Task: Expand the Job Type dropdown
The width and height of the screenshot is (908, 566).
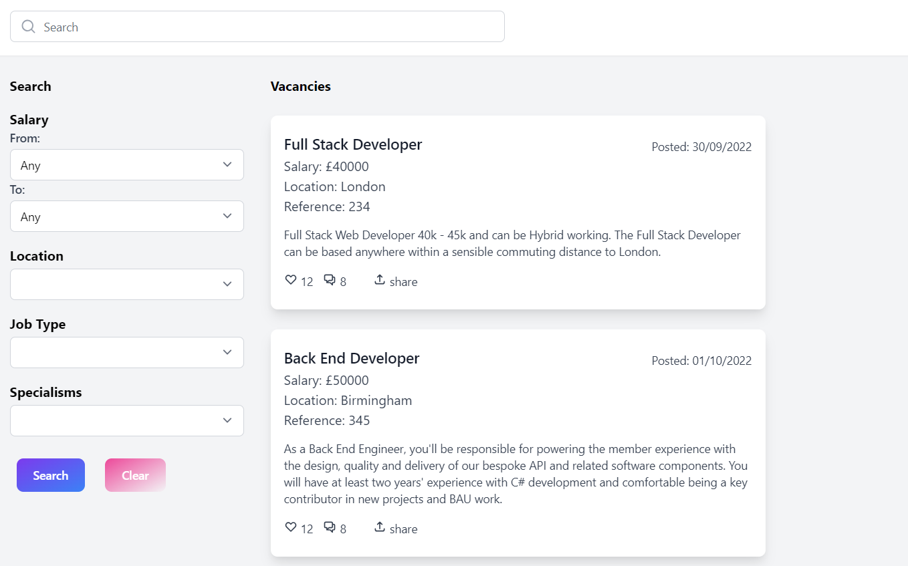Action: click(127, 353)
